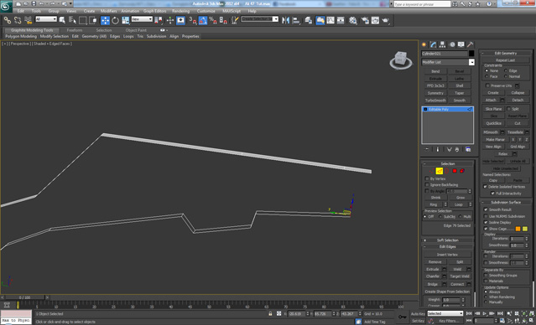Collapse the Edit Edges rollout
This screenshot has height=325, width=536.
447,247
